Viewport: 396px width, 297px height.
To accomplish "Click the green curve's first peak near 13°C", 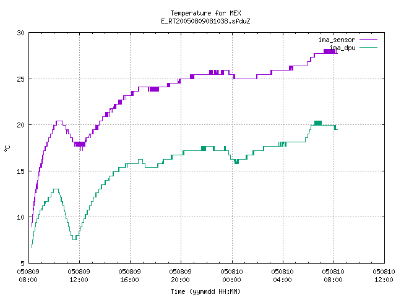I will click(x=56, y=189).
